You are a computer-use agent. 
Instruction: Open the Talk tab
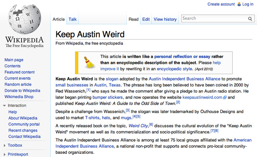[x=72, y=19]
